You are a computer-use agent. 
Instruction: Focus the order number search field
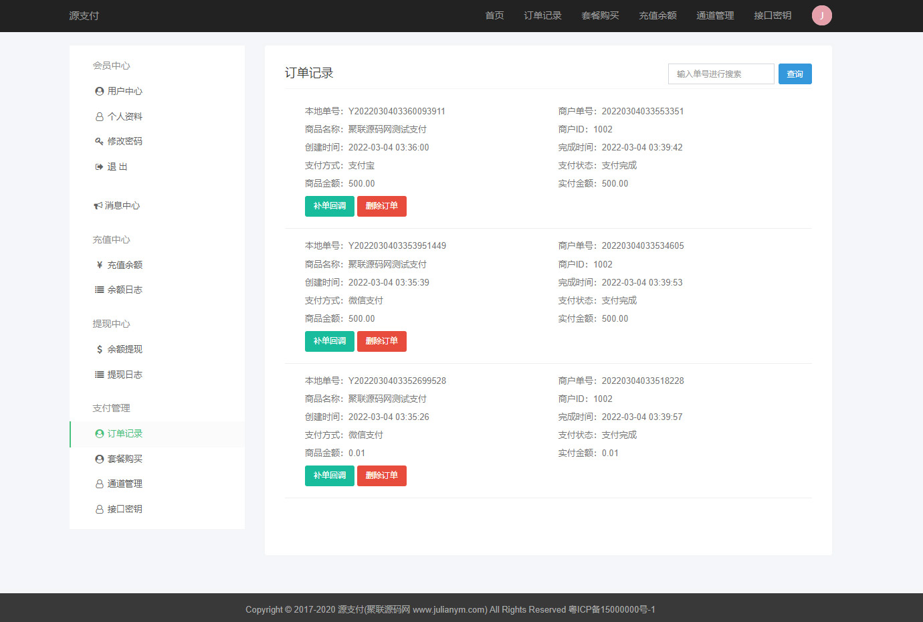[720, 74]
